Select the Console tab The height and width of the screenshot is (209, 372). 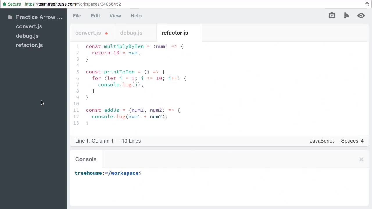[86, 159]
